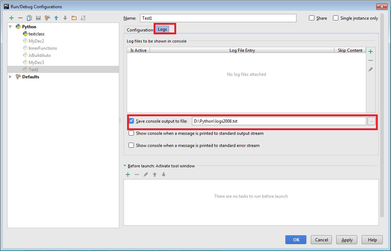Apply the configuration changes
The width and height of the screenshot is (391, 251).
pyautogui.click(x=347, y=240)
